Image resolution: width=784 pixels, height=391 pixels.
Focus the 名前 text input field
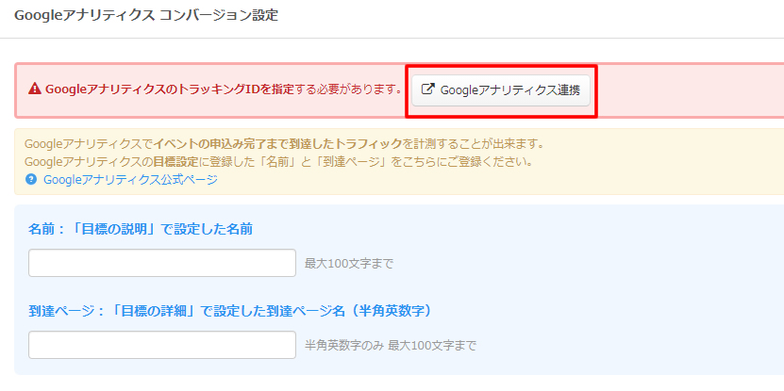click(x=162, y=263)
